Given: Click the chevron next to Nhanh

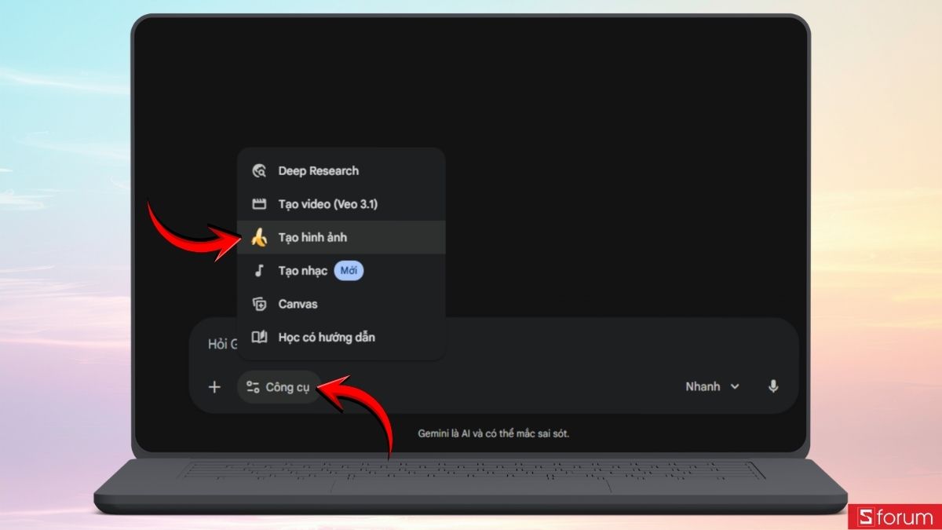Looking at the screenshot, I should [x=735, y=386].
